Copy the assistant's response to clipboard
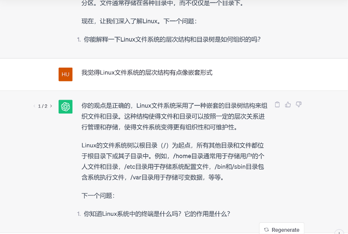348x234 pixels. coord(277,104)
